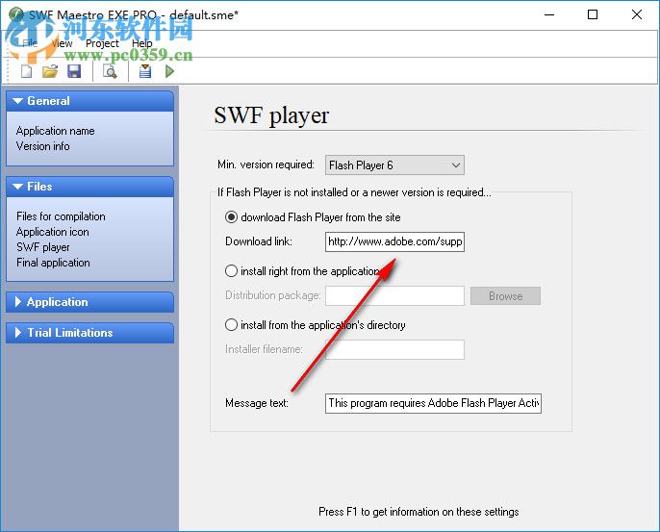This screenshot has width=660, height=532.
Task: Click the Compile project toolbar icon
Action: [145, 71]
